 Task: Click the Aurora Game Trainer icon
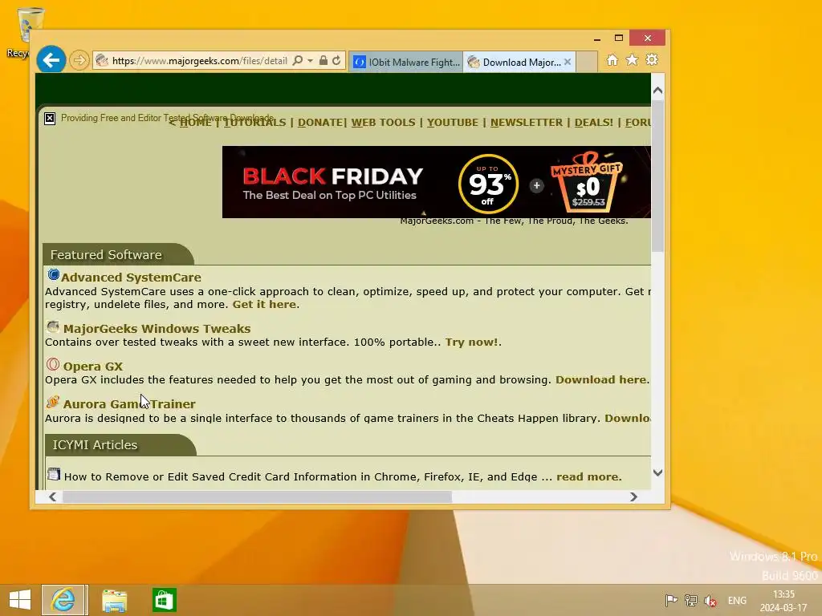52,402
